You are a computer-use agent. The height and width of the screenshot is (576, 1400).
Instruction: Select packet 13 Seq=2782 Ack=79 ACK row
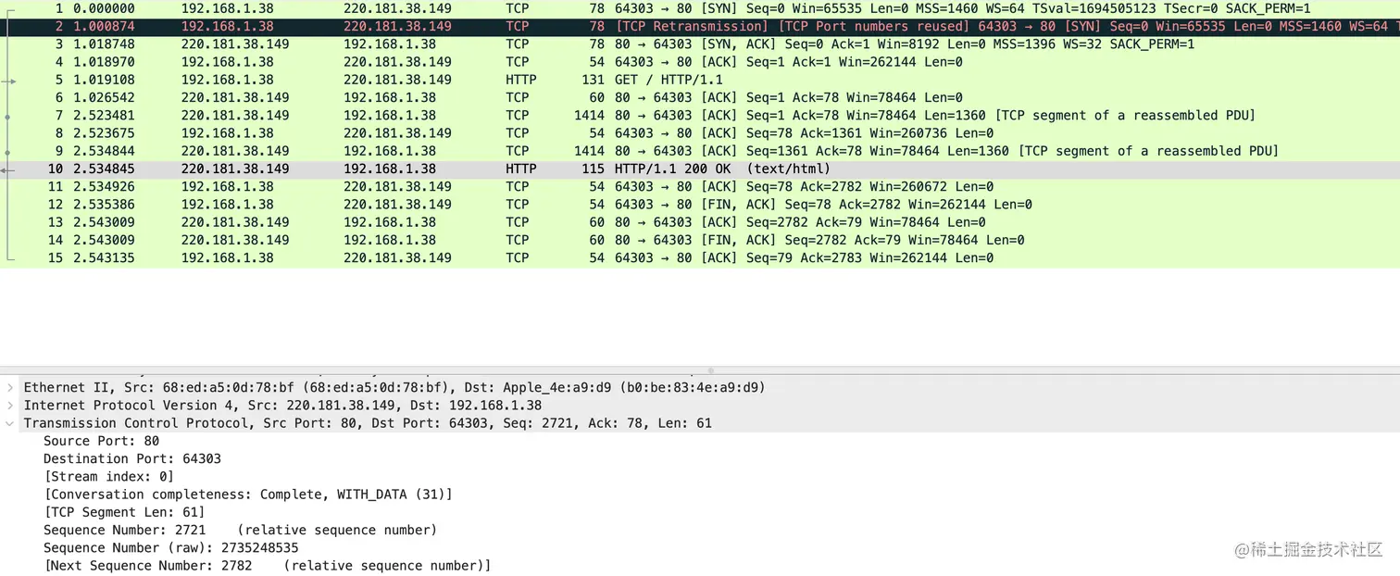coord(700,222)
